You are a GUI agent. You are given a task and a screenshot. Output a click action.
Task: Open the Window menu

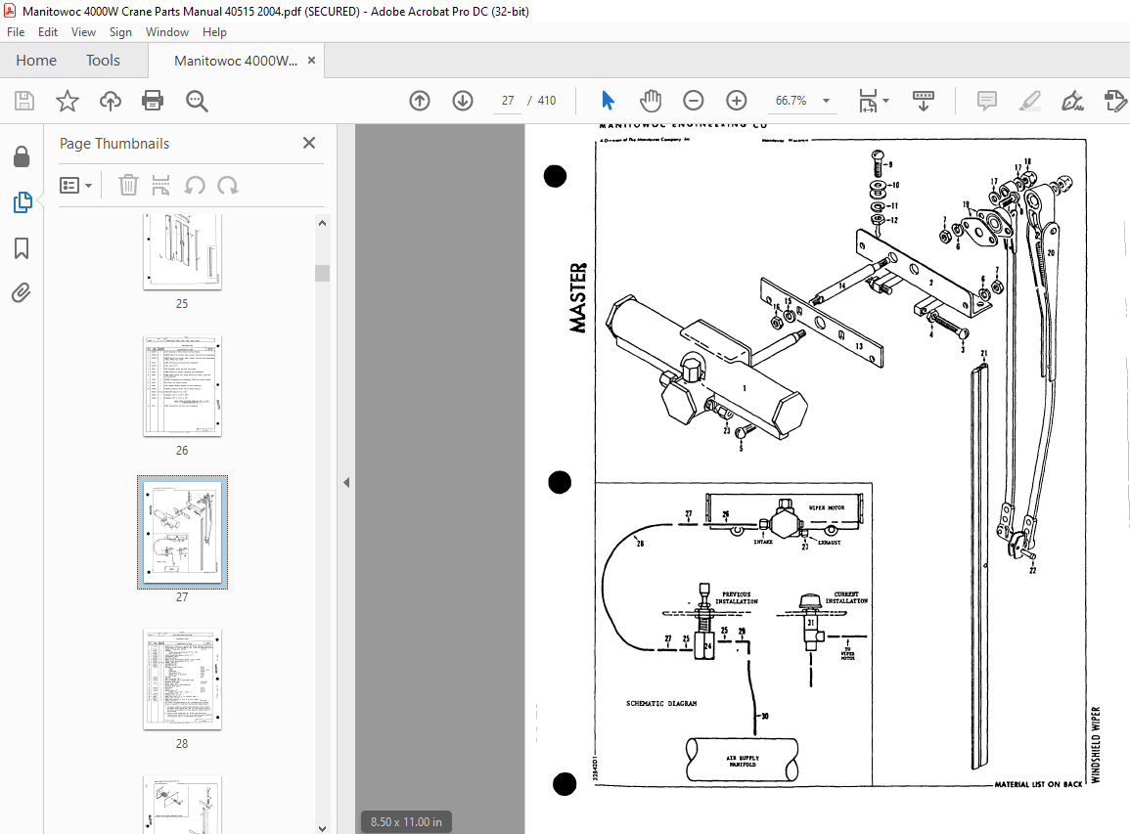point(167,32)
